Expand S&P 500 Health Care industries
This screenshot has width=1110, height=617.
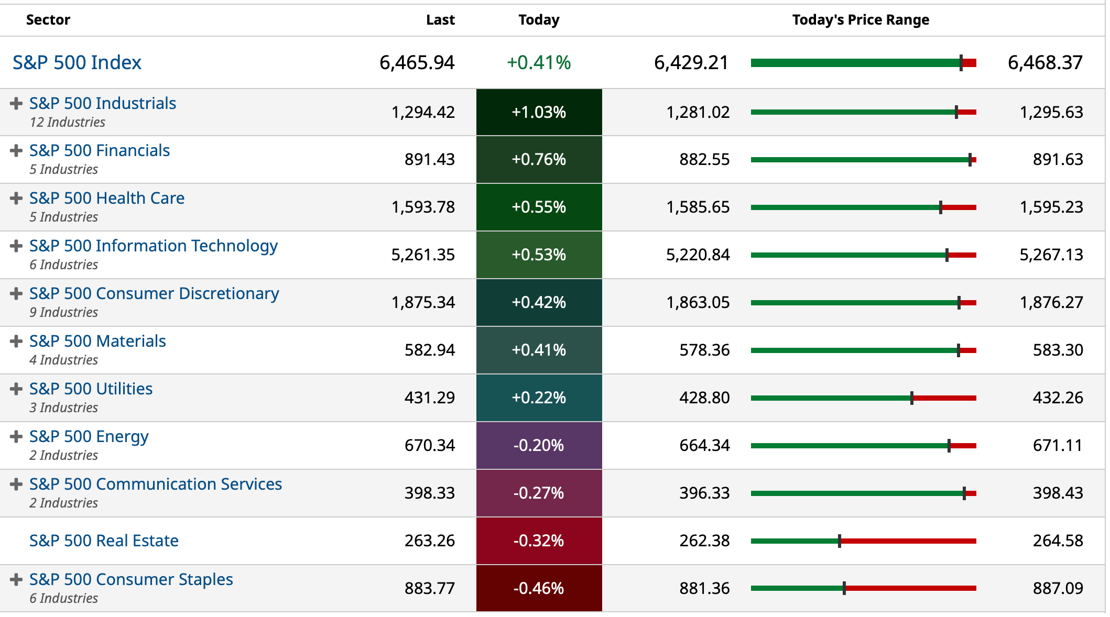(x=16, y=199)
